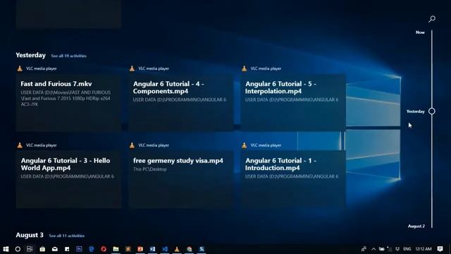Open the battery status tray icon

pyautogui.click(x=382, y=249)
